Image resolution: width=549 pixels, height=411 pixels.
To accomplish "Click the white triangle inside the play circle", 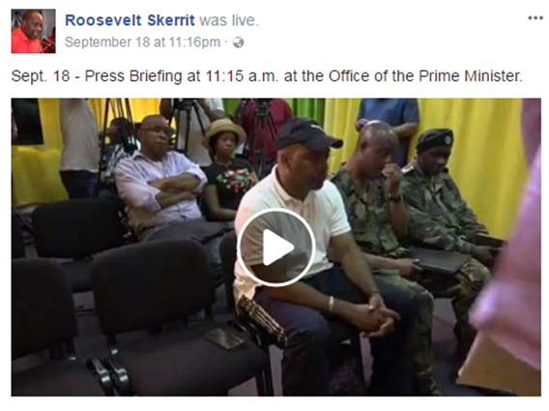I will tap(277, 248).
